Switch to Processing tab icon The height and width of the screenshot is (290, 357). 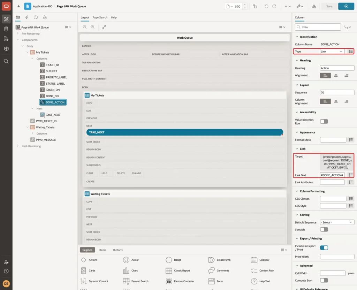point(36,17)
